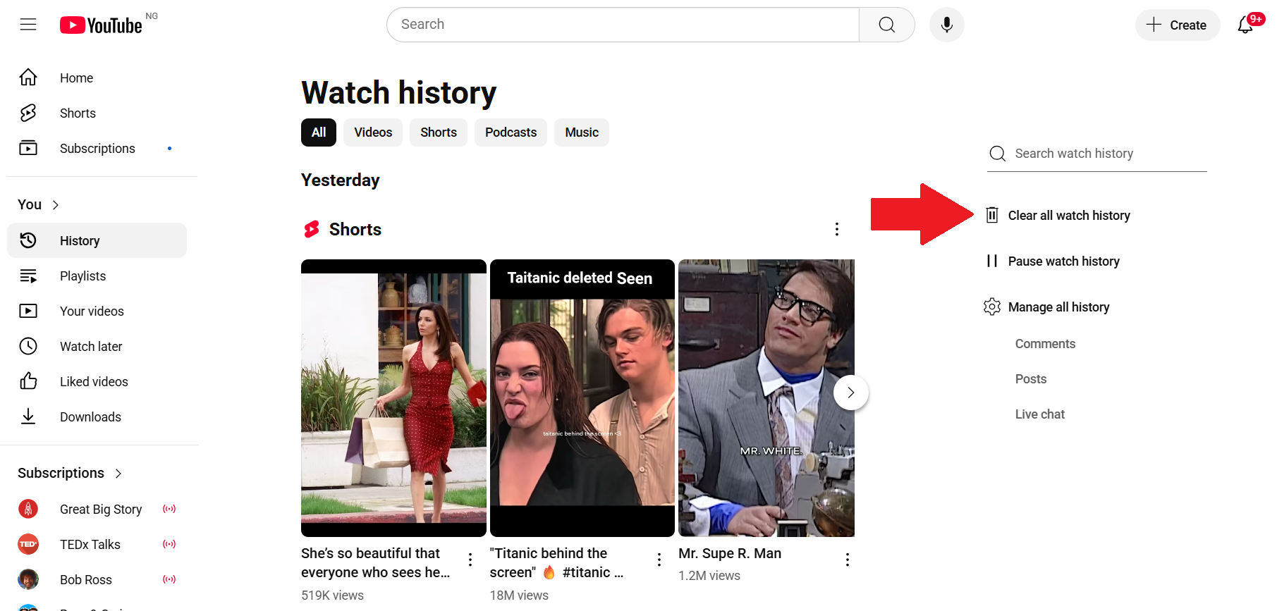Open the woman in red dress thumbnail
This screenshot has width=1277, height=611.
click(x=393, y=398)
